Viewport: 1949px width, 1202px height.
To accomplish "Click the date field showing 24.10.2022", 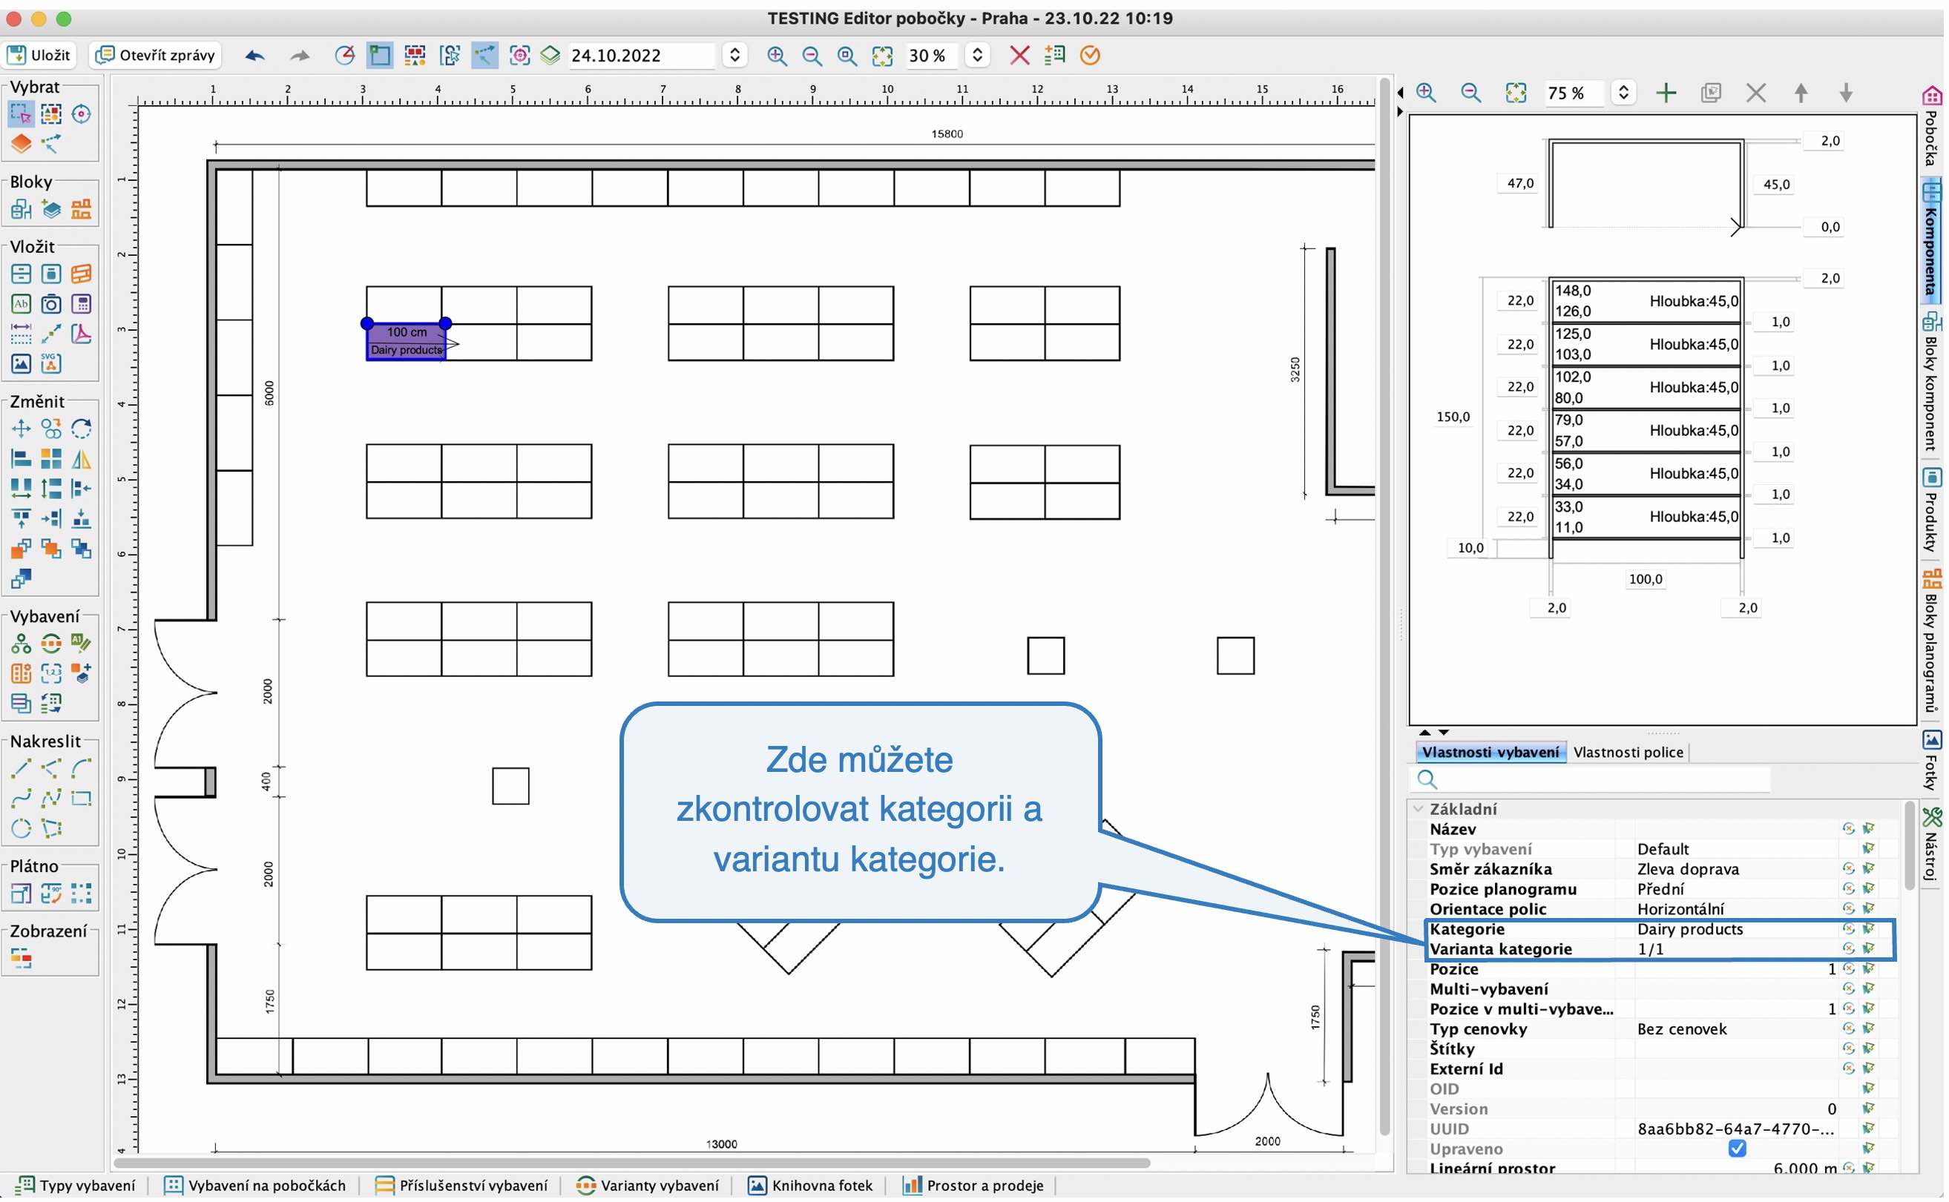I will (642, 55).
